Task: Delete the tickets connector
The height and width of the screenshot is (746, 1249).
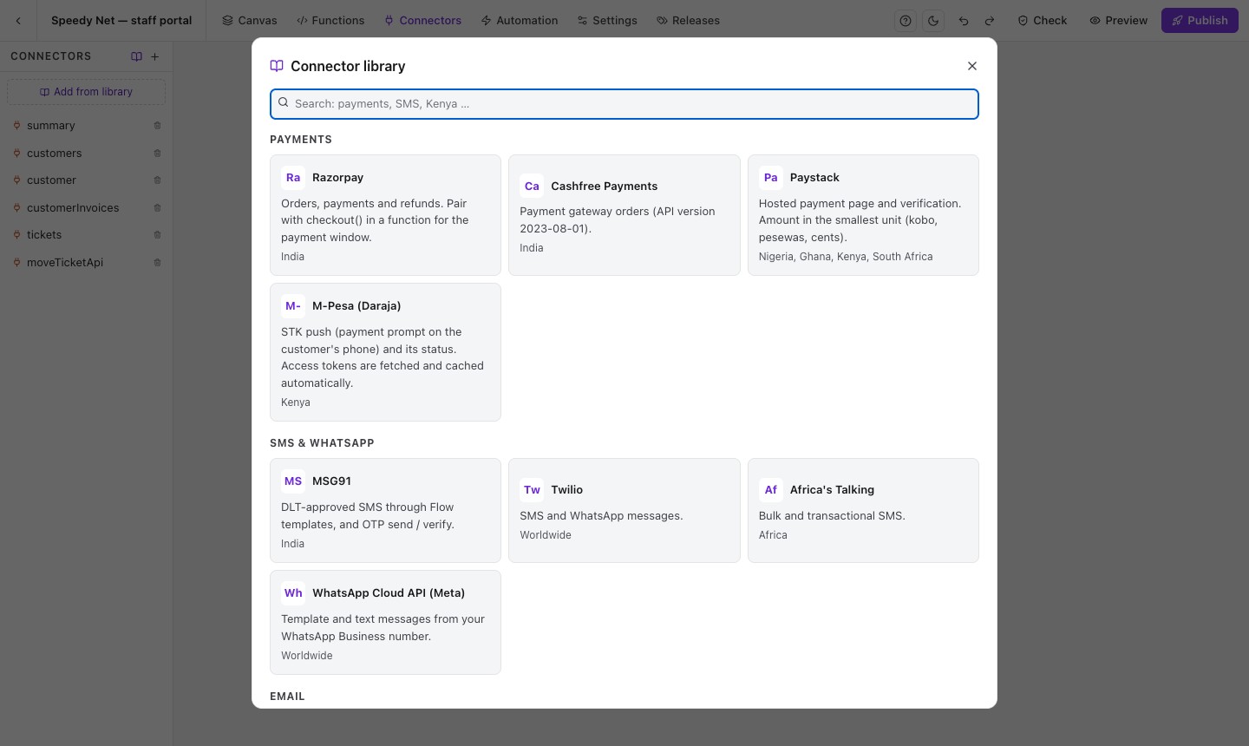Action: 157,235
